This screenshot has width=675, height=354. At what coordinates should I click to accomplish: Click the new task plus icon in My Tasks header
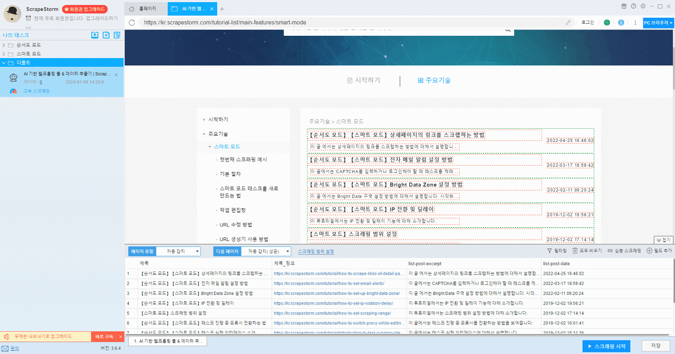coord(106,35)
